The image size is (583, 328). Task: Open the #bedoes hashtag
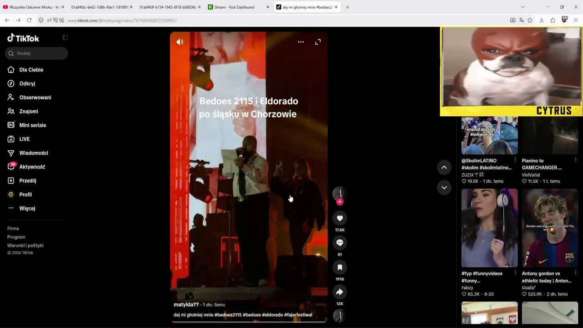tap(252, 315)
